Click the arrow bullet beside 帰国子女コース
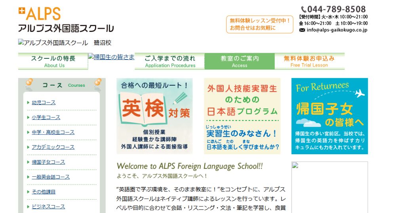 (28, 162)
